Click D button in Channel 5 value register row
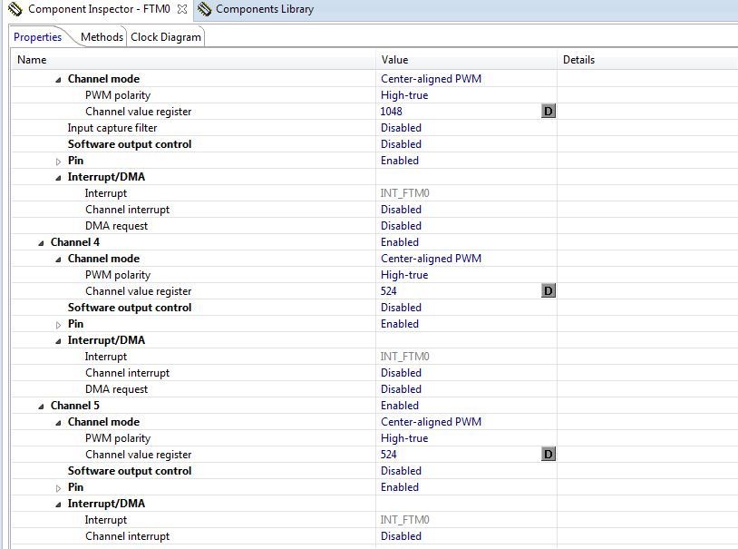Screen dimensions: 738x549 (x=548, y=455)
